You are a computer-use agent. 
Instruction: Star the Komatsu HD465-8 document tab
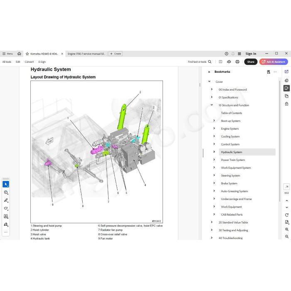[27, 54]
